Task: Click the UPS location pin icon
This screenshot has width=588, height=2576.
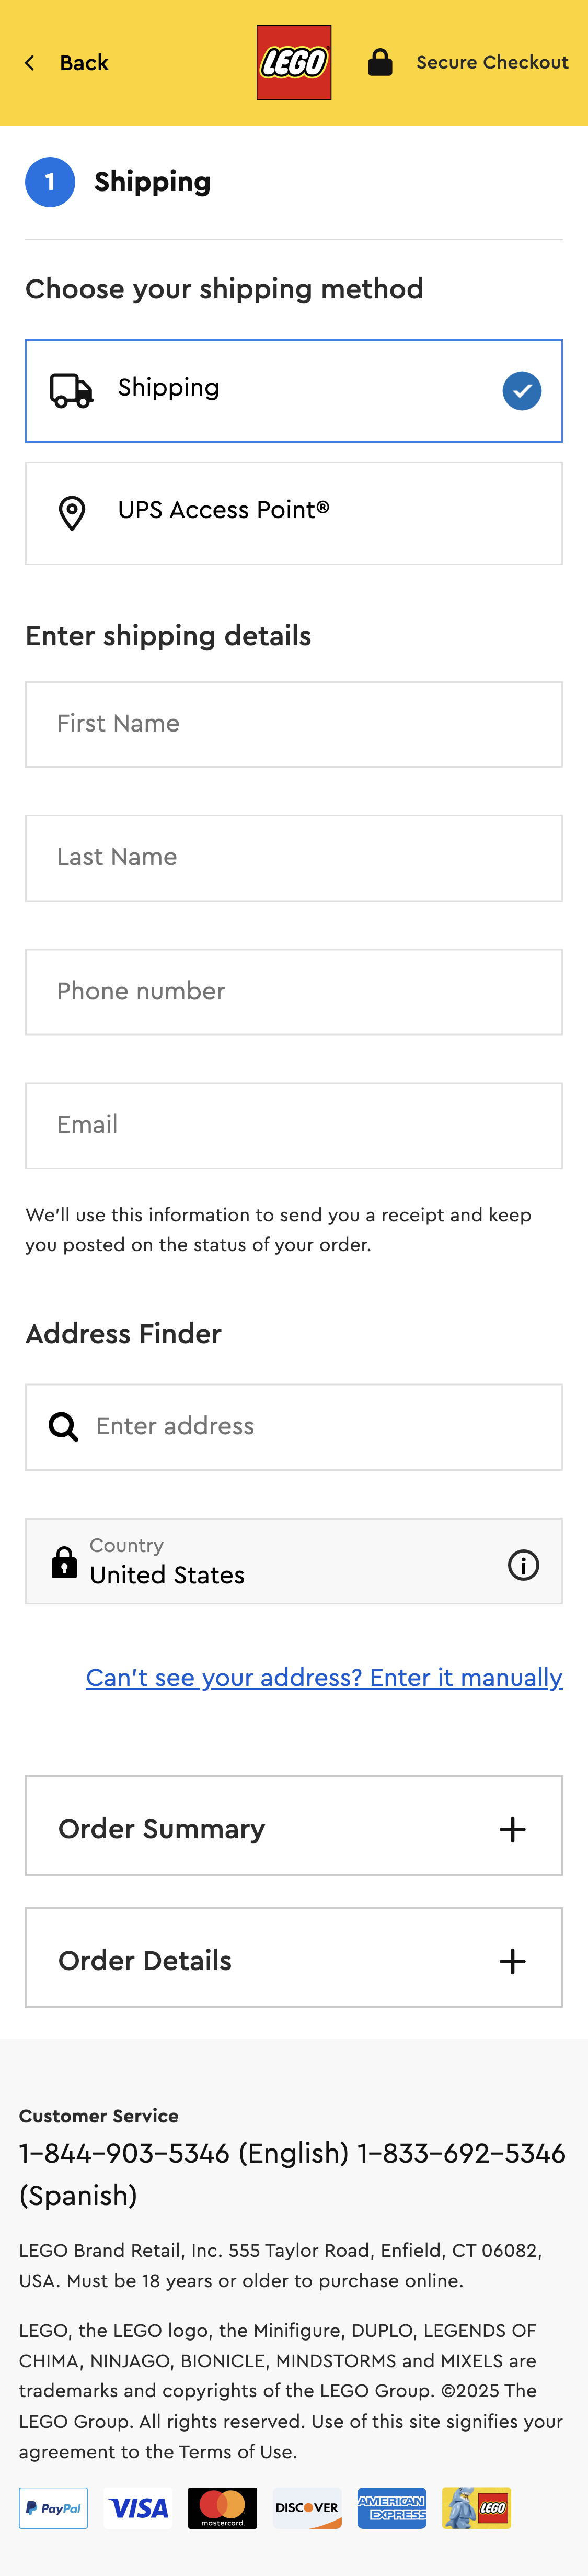Action: (x=72, y=513)
